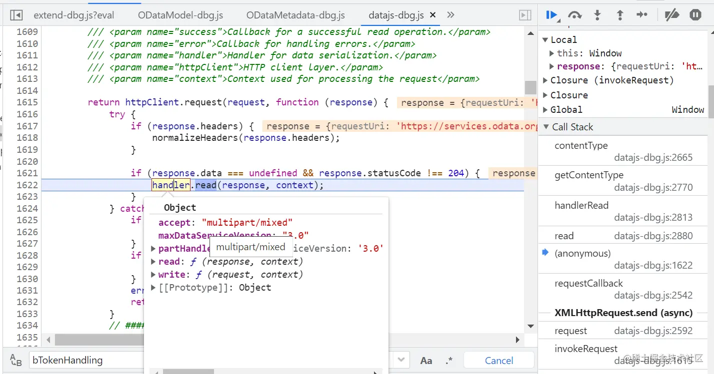Viewport: 714px width, 374px height.
Task: Toggle pause on exceptions
Action: pos(695,15)
